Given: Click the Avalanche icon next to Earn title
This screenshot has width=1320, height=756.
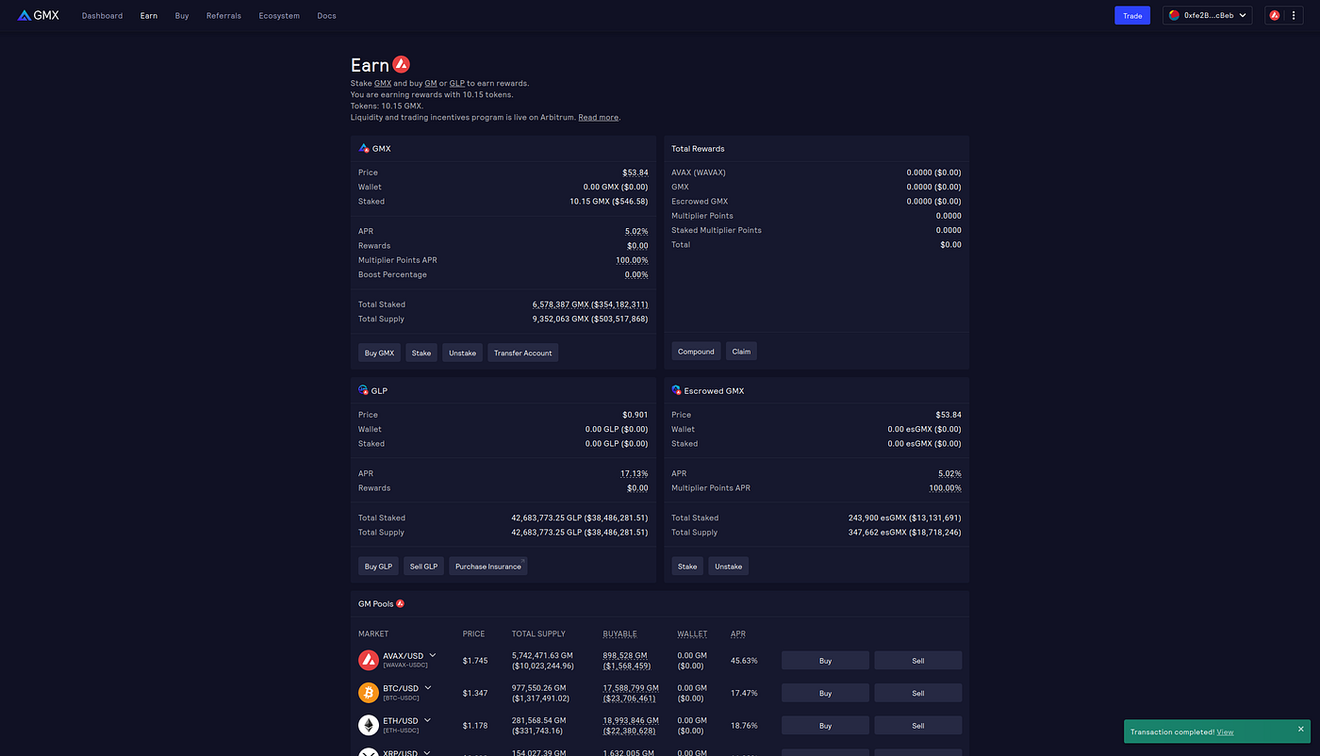Looking at the screenshot, I should click(x=400, y=63).
